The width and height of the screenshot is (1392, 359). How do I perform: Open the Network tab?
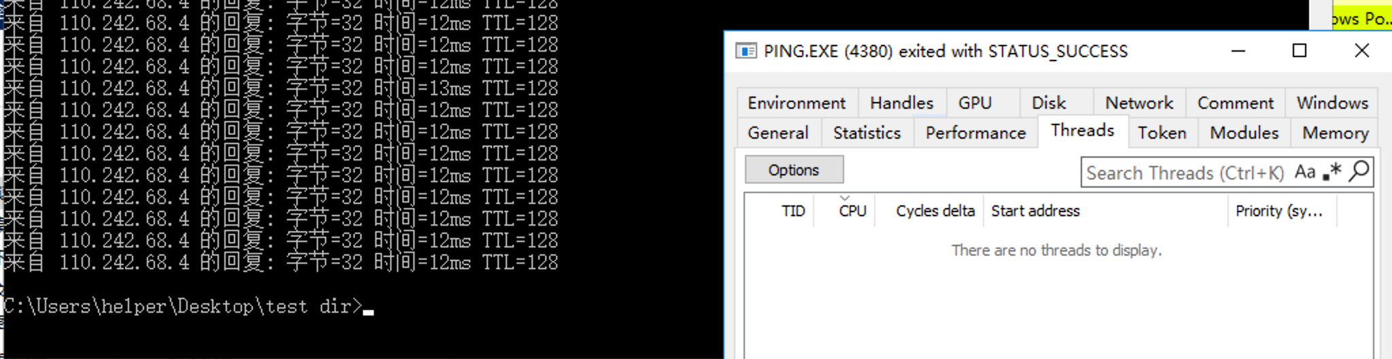point(1138,103)
